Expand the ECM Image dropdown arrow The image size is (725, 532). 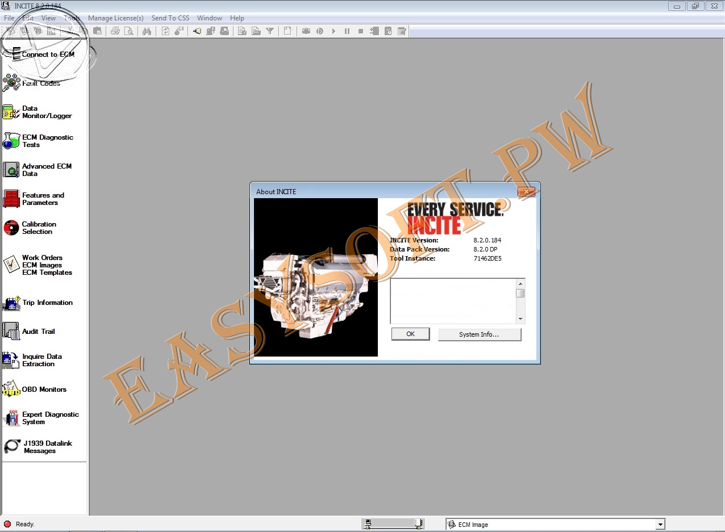(660, 525)
